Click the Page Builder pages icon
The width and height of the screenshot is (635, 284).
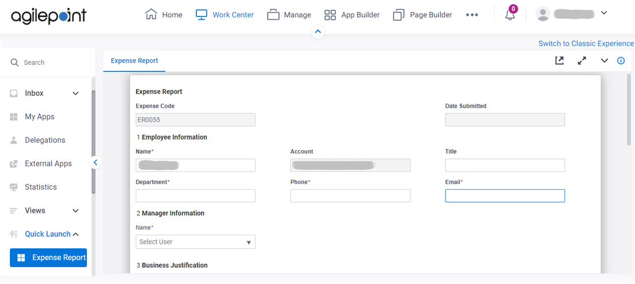(399, 15)
